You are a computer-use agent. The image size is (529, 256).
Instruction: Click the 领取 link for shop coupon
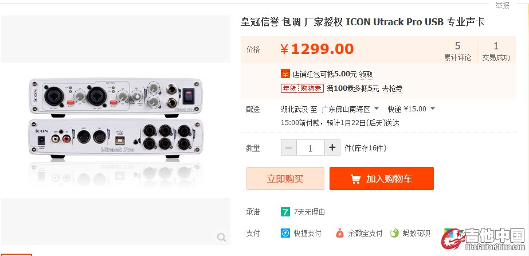coord(366,74)
